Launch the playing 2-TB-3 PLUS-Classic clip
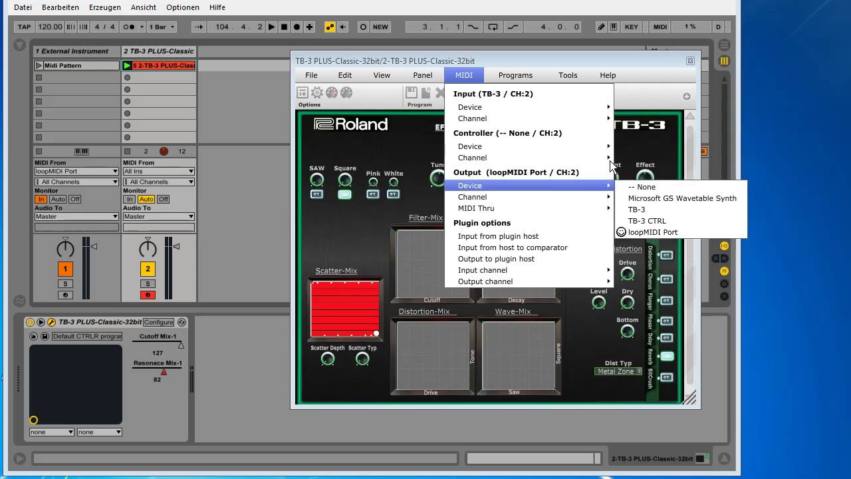This screenshot has height=479, width=851. tap(127, 65)
